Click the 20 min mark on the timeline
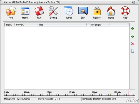 (27, 92)
